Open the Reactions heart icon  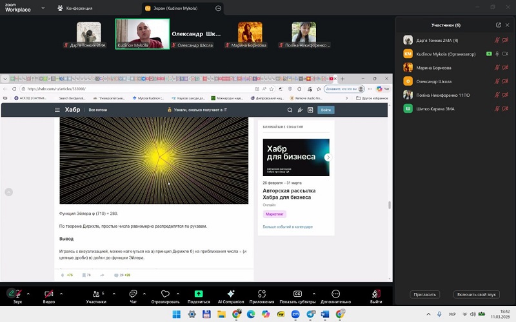165,294
